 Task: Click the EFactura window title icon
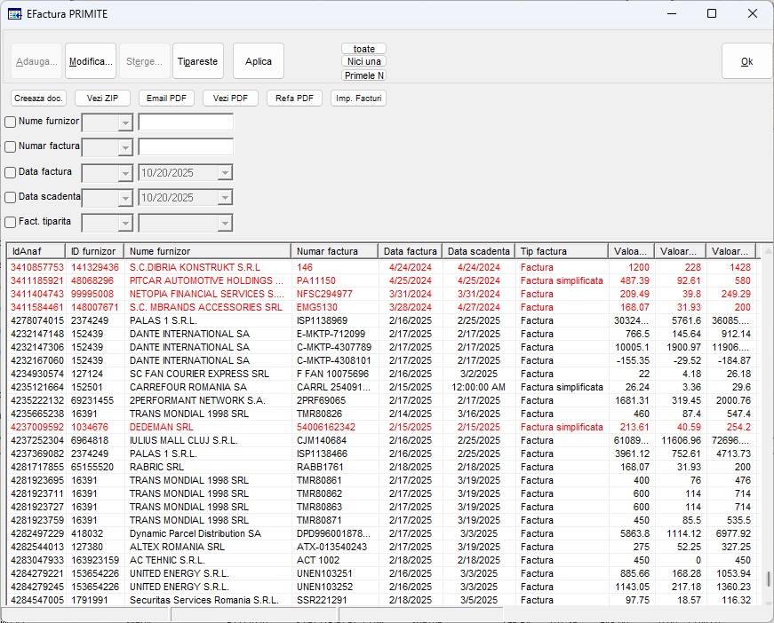[x=15, y=13]
